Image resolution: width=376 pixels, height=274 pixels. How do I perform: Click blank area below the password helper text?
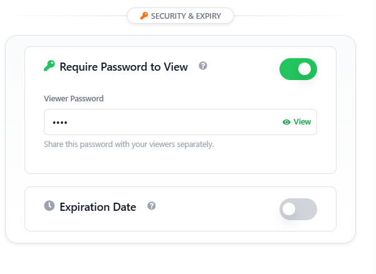click(180, 161)
